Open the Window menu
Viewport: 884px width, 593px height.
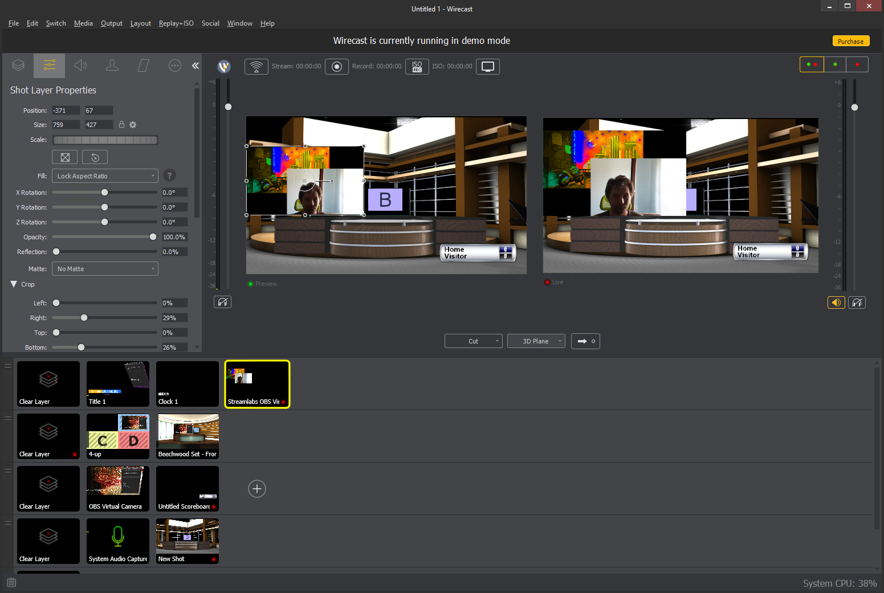point(240,23)
